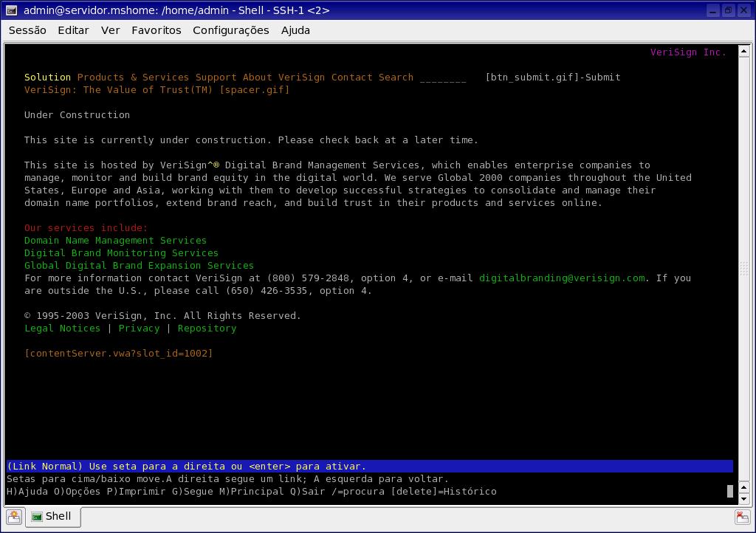The image size is (756, 533).
Task: Click the [btn_submit.gif]-Submit button
Action: tap(552, 77)
